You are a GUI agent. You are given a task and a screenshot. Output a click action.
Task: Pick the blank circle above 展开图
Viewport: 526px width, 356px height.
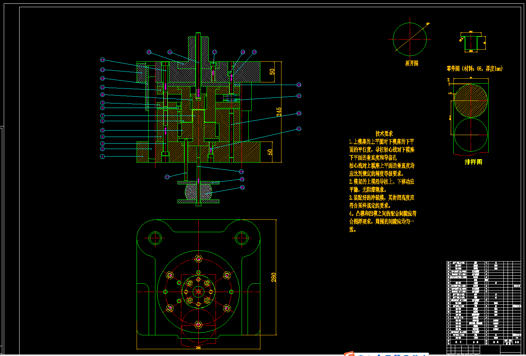point(410,39)
